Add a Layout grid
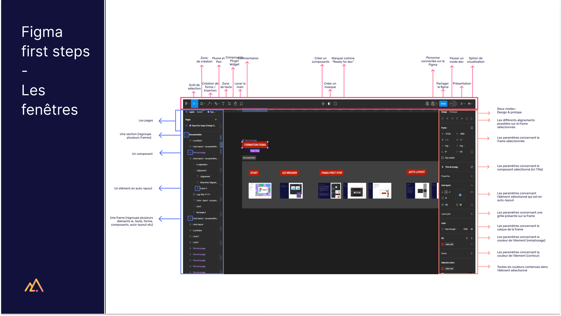Viewport: 561px width, 316px height. click(x=472, y=214)
